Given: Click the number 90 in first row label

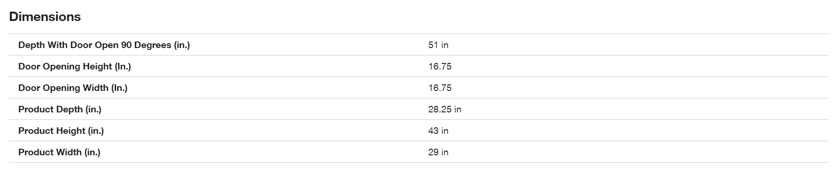Looking at the screenshot, I should (126, 45).
